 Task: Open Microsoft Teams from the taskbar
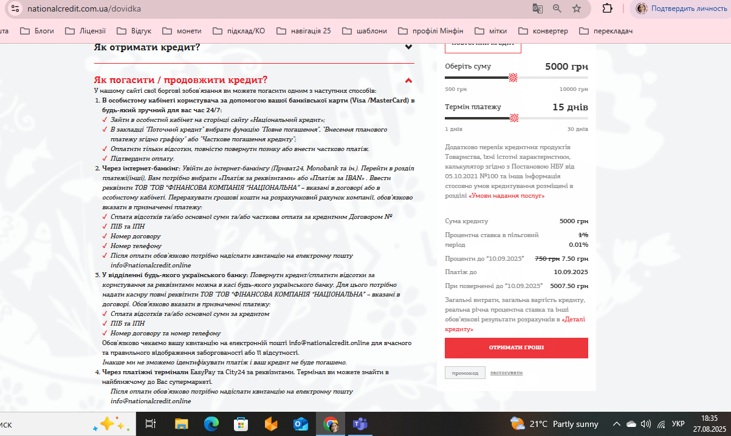[x=360, y=424]
